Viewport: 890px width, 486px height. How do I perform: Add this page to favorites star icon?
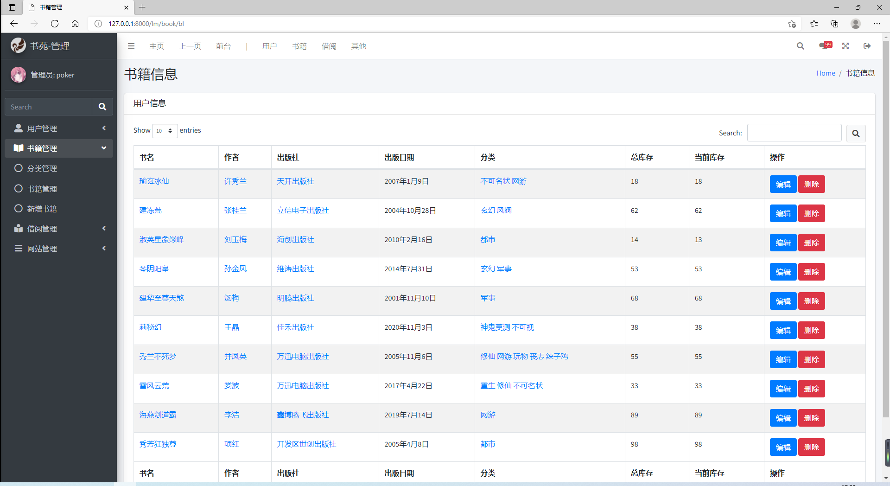tap(792, 24)
